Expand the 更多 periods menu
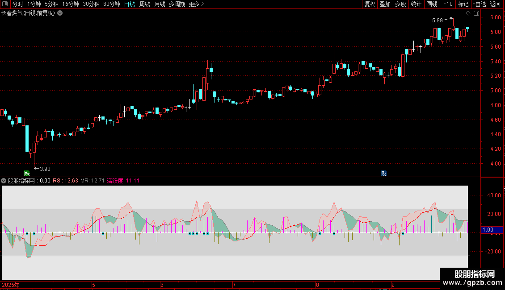The image size is (505, 290). [197, 4]
